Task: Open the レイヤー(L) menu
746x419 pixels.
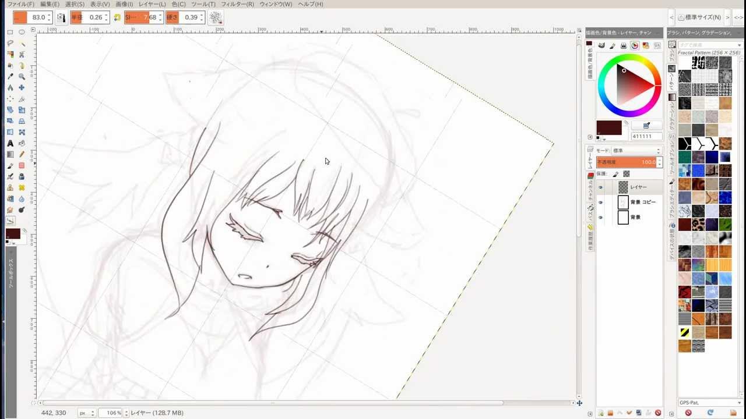Action: tap(152, 4)
